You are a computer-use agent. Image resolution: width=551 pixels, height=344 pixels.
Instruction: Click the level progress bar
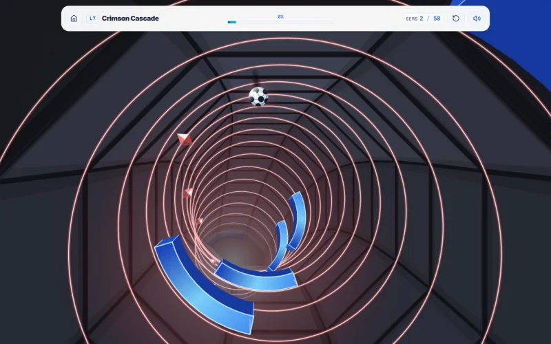point(280,22)
